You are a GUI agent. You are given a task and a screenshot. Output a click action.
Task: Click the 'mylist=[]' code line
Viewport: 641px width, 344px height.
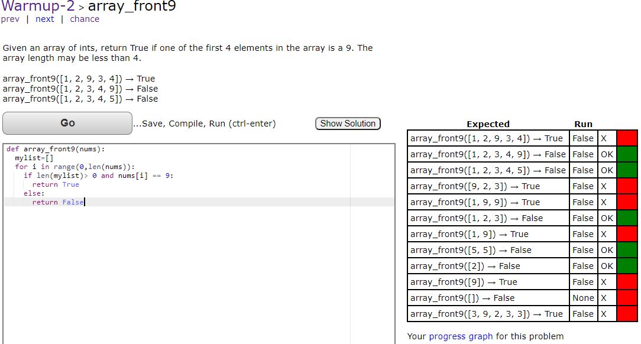pyautogui.click(x=34, y=158)
